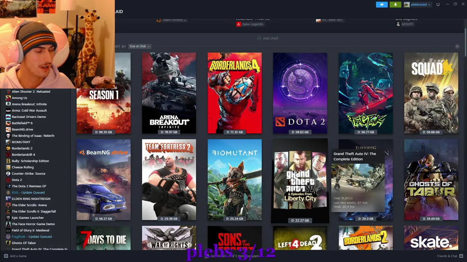
Task: Open the Apex Legends news tag
Action: pos(250,24)
